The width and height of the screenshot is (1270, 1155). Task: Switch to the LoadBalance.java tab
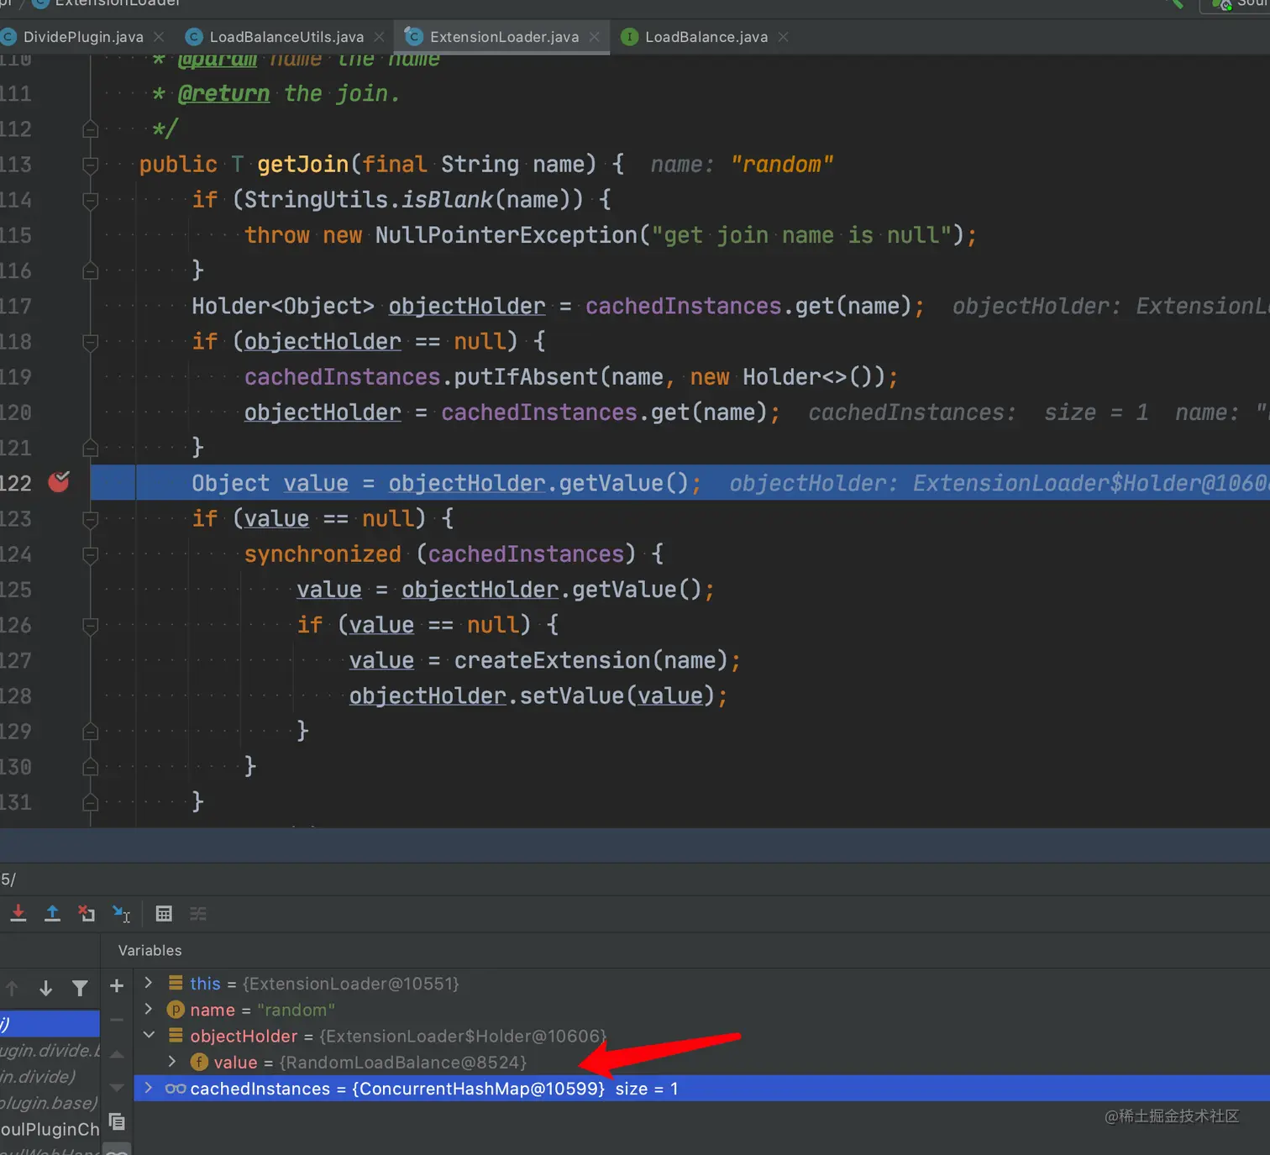[x=706, y=37]
